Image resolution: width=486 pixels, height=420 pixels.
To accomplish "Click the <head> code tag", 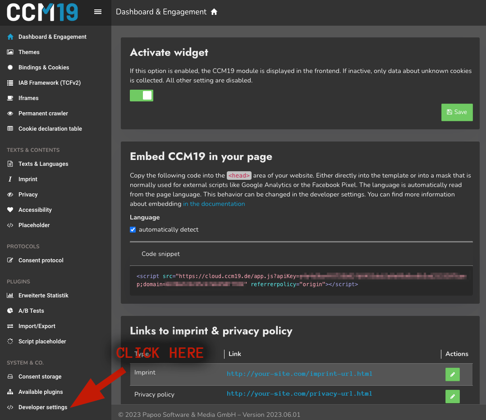I will [x=239, y=176].
